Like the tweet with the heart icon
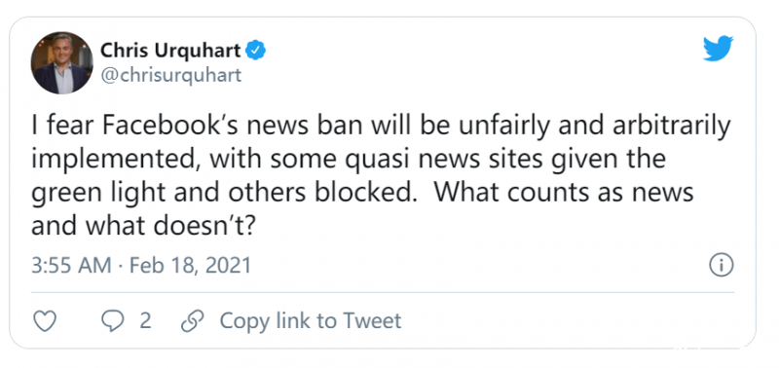779x368 pixels. coord(45,321)
